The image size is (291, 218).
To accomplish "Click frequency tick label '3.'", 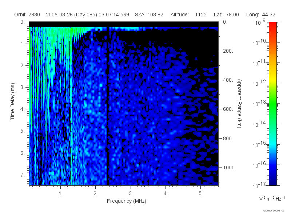I will point(131,194).
